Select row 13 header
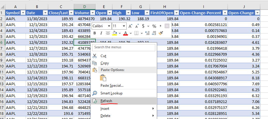This screenshot has height=119, width=268. coord(2,84)
